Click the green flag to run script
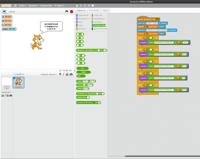 [66, 12]
